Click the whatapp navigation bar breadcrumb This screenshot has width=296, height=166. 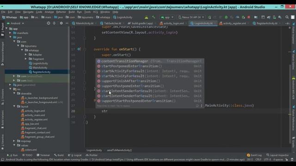click(x=103, y=17)
